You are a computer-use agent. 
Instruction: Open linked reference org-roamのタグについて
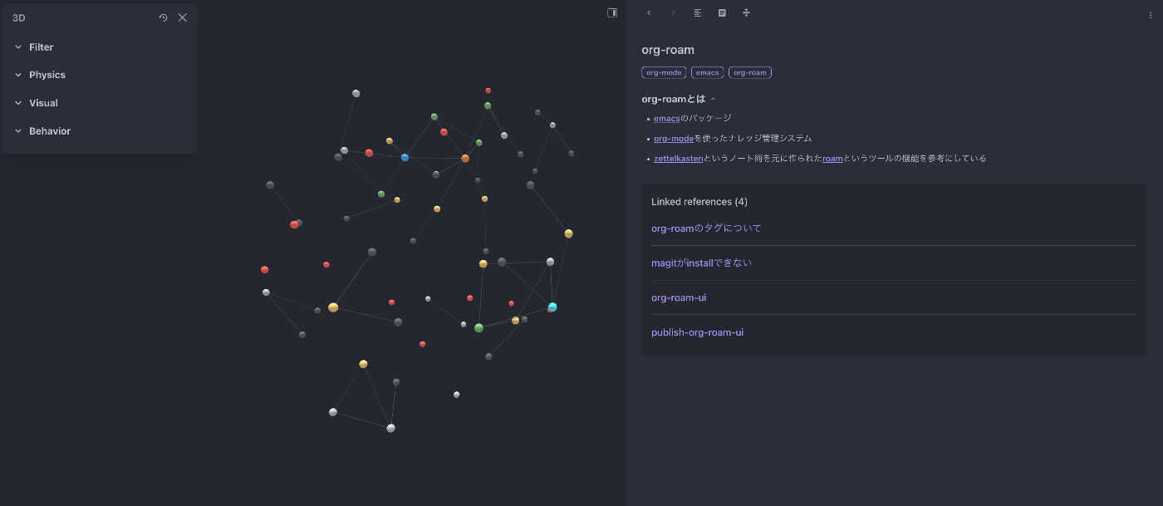706,228
